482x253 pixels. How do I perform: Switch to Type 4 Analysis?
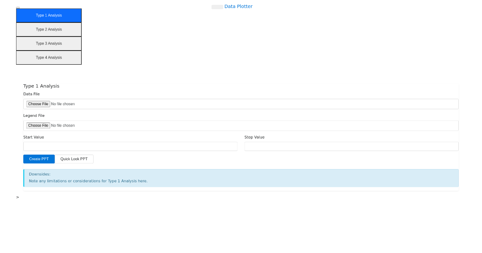pos(49,57)
